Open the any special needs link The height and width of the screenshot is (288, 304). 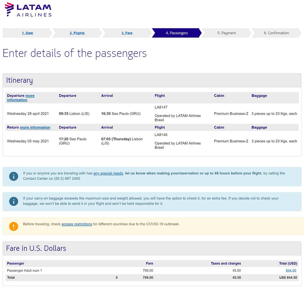tap(108, 173)
